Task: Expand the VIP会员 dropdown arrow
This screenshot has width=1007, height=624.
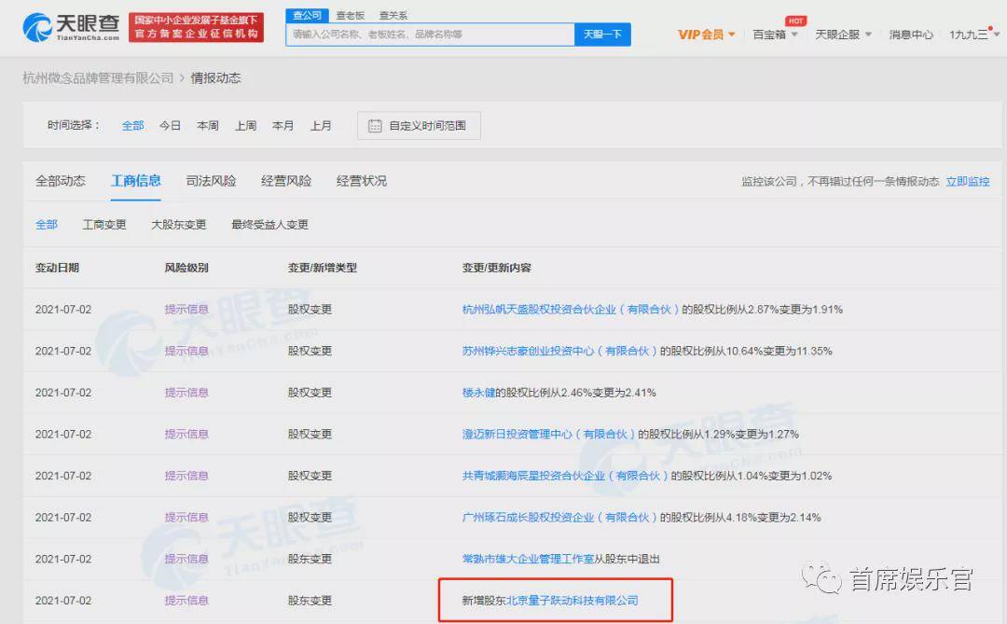Action: pos(732,35)
